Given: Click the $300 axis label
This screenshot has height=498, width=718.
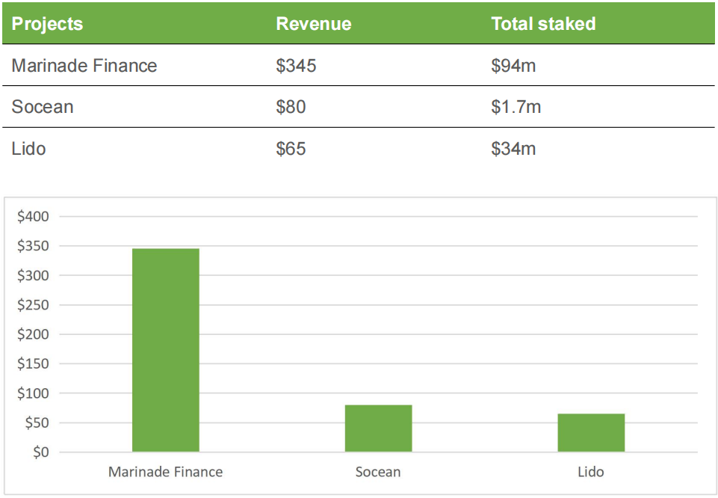Looking at the screenshot, I should pos(33,275).
